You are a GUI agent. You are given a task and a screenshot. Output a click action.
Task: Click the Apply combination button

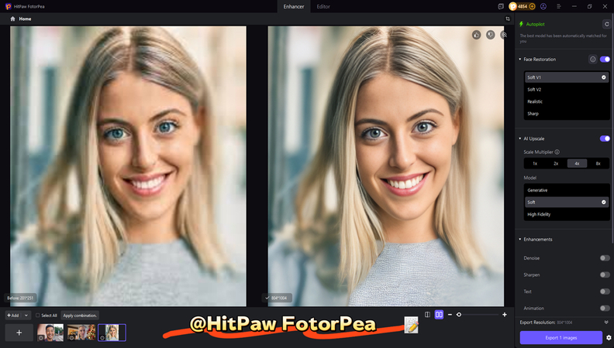click(80, 316)
